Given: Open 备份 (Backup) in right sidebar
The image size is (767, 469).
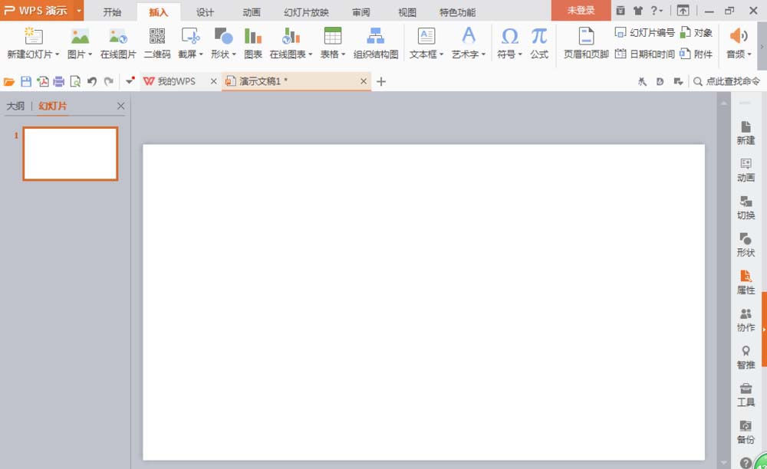Looking at the screenshot, I should pyautogui.click(x=746, y=432).
